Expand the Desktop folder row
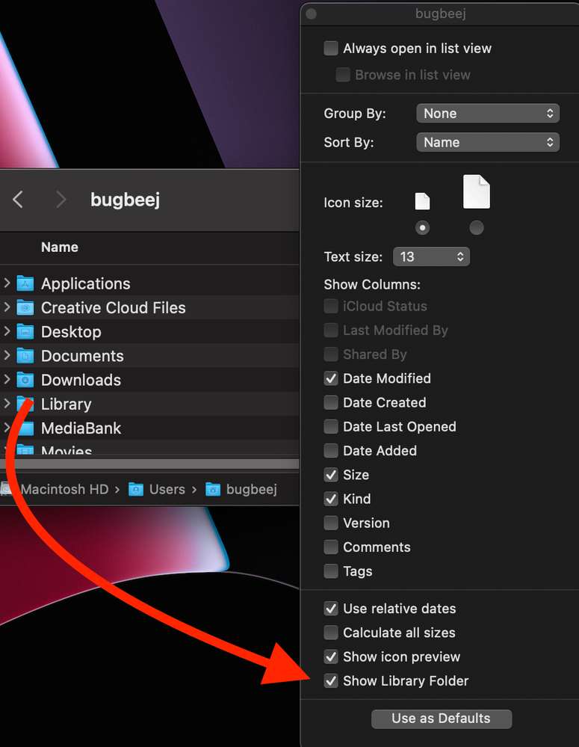This screenshot has height=747, width=579. (x=7, y=331)
